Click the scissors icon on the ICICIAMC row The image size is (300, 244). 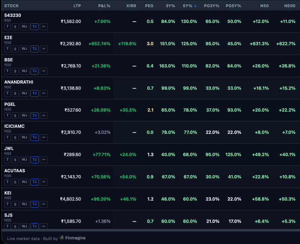coord(43,138)
